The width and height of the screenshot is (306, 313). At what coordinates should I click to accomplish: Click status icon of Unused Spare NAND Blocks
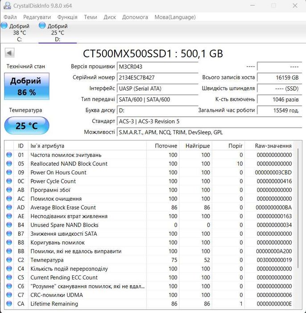[9, 225]
